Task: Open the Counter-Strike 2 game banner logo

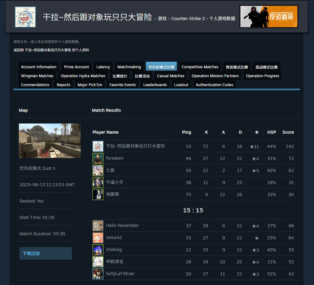Action: tap(269, 17)
